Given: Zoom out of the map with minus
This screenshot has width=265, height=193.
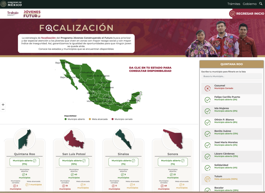Looking at the screenshot, I should 3,109.
